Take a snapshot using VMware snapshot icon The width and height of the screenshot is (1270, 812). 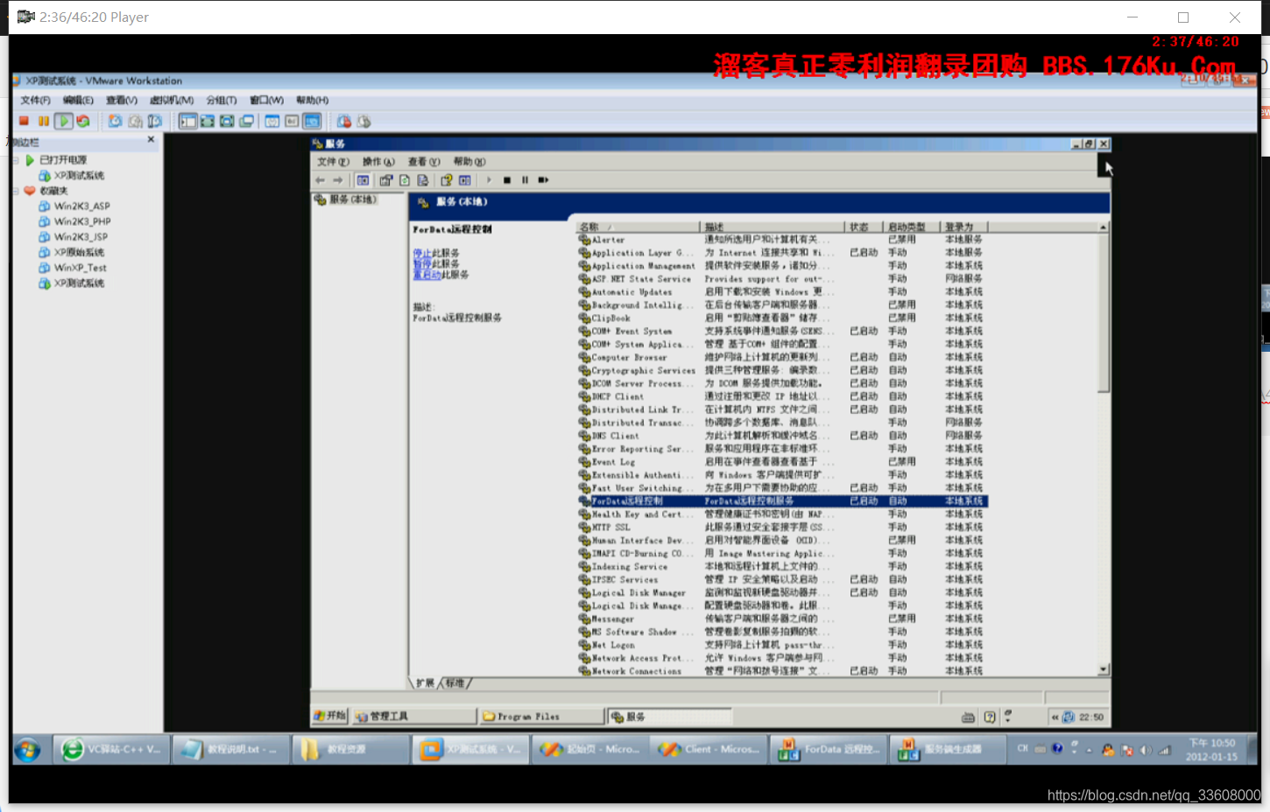[x=115, y=121]
